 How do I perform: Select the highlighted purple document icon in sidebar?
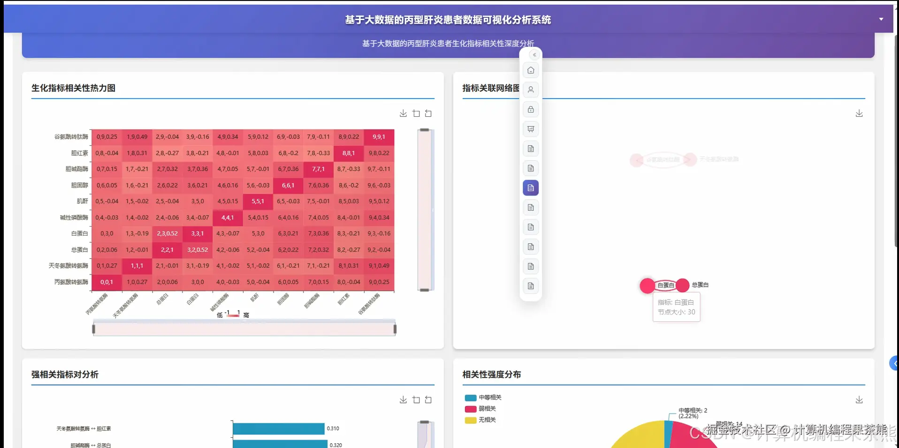click(x=531, y=188)
